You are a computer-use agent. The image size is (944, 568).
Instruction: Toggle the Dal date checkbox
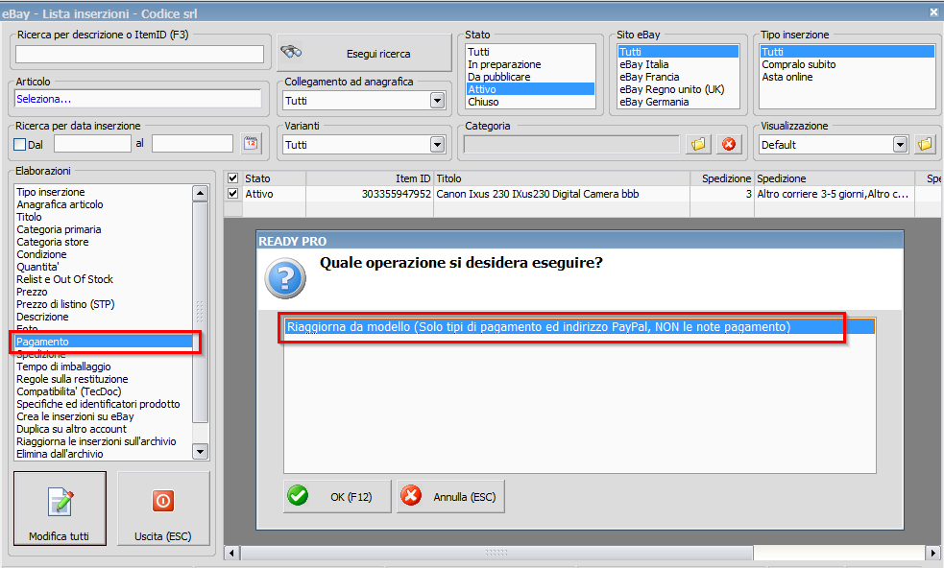pyautogui.click(x=20, y=145)
